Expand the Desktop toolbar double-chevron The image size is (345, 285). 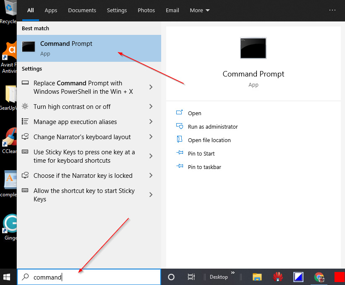pyautogui.click(x=233, y=273)
